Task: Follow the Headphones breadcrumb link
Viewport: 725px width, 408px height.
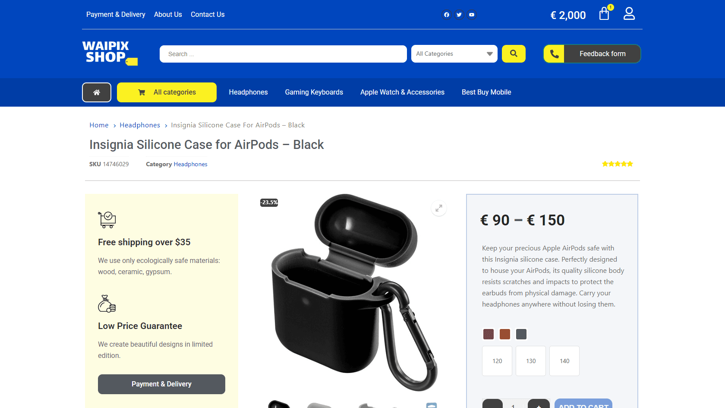Action: click(140, 125)
